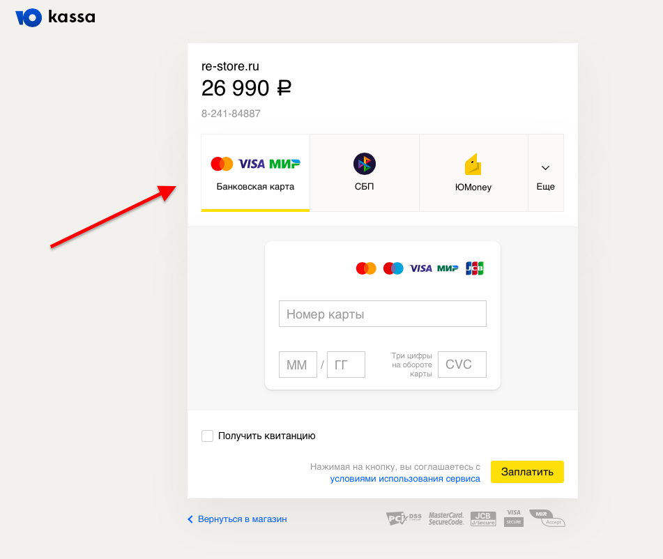
Task: Click the JCB J/Secure footer badge
Action: (483, 518)
